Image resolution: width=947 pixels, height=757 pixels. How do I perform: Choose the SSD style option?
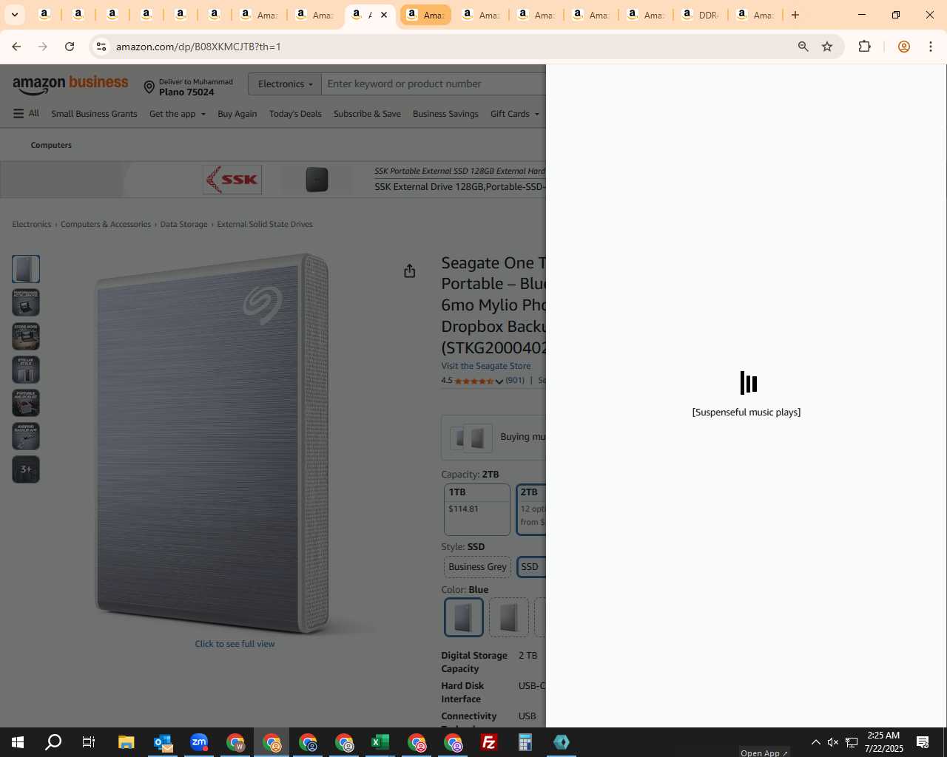[x=531, y=567]
